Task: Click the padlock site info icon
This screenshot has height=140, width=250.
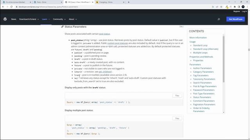Action: pyautogui.click(x=16, y=7)
